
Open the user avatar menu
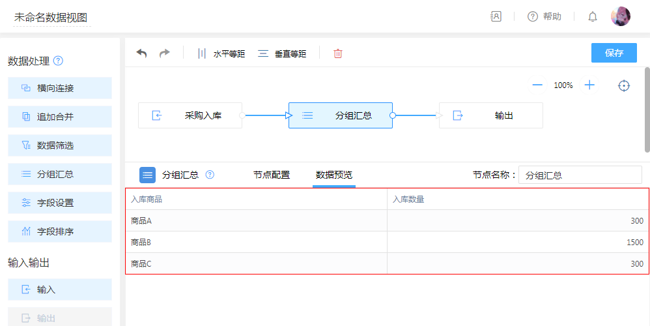[620, 17]
